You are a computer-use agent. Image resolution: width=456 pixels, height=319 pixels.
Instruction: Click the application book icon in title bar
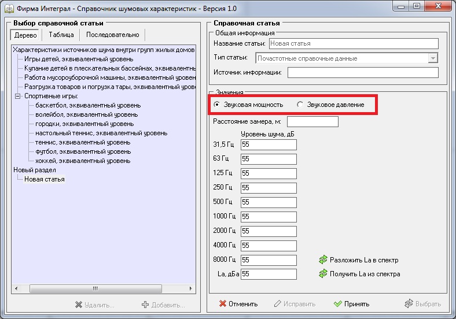pyautogui.click(x=8, y=8)
